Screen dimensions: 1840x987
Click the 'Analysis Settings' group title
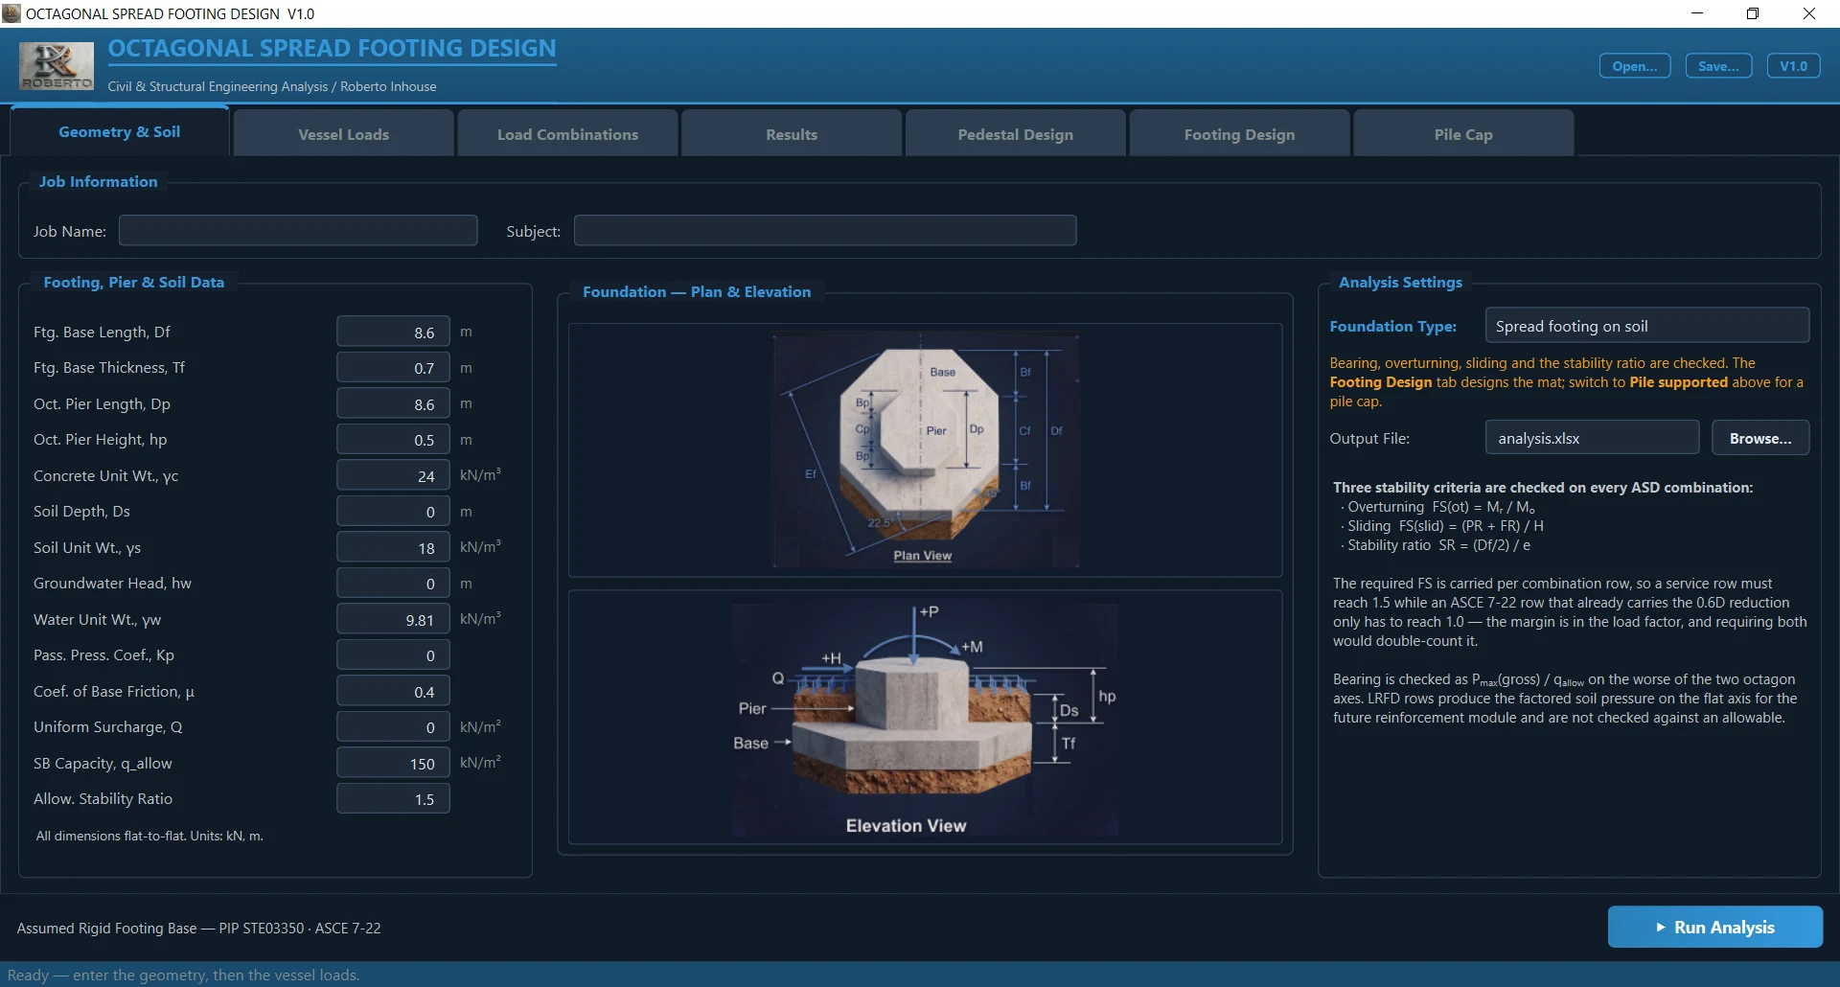coord(1400,282)
